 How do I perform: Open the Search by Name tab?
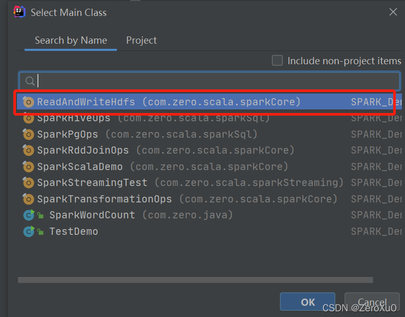coord(71,41)
